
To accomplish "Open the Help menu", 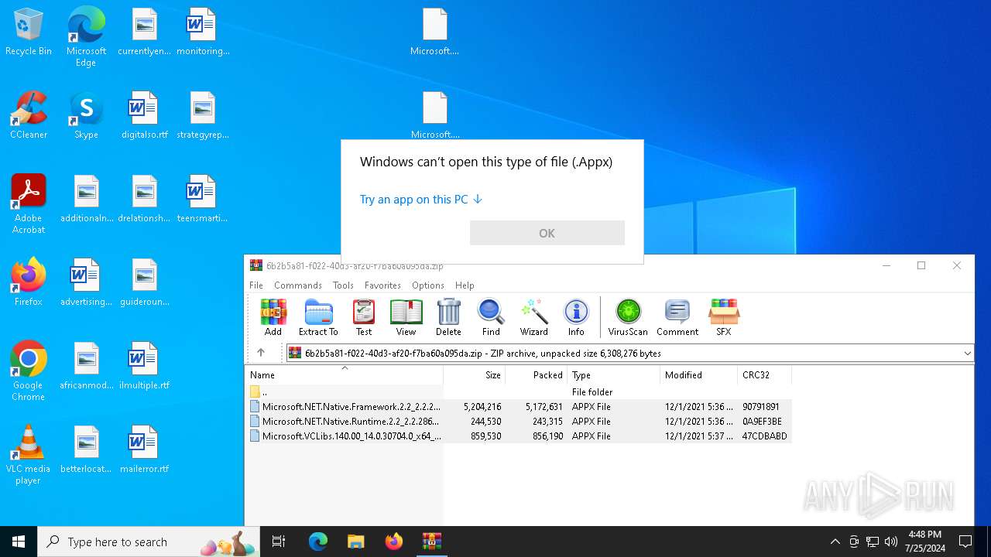I will pos(465,285).
